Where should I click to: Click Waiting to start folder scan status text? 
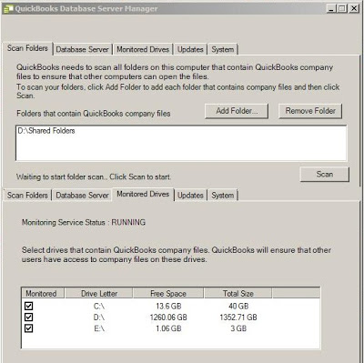point(94,176)
